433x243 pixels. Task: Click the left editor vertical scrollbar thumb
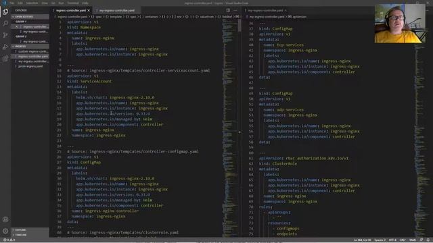[240, 25]
